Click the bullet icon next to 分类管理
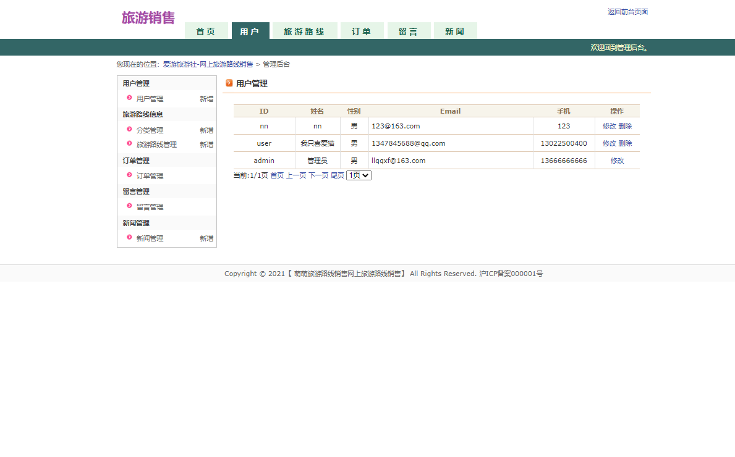This screenshot has height=457, width=735. (x=129, y=130)
